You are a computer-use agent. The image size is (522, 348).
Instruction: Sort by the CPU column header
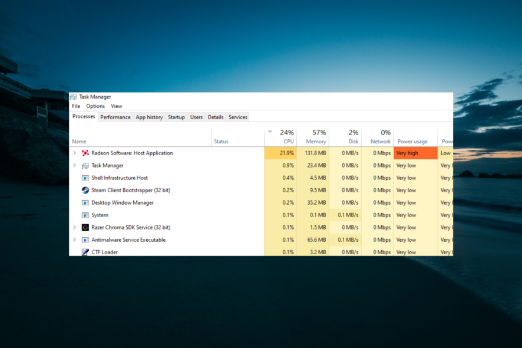point(280,137)
